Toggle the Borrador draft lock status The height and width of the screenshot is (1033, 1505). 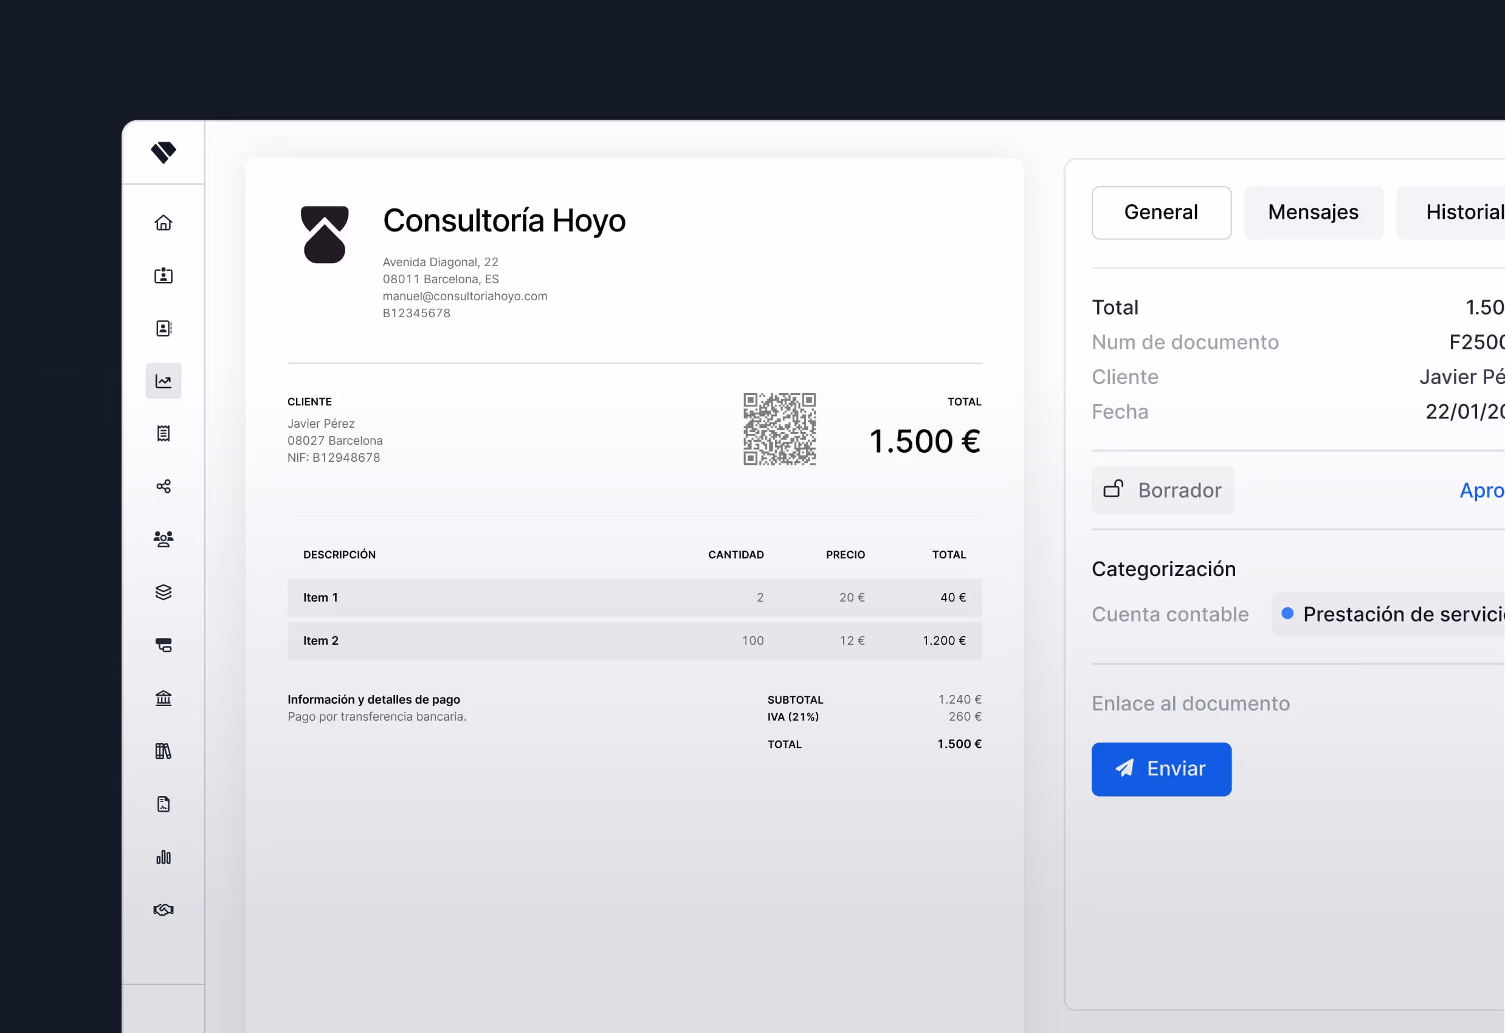[x=1162, y=490]
